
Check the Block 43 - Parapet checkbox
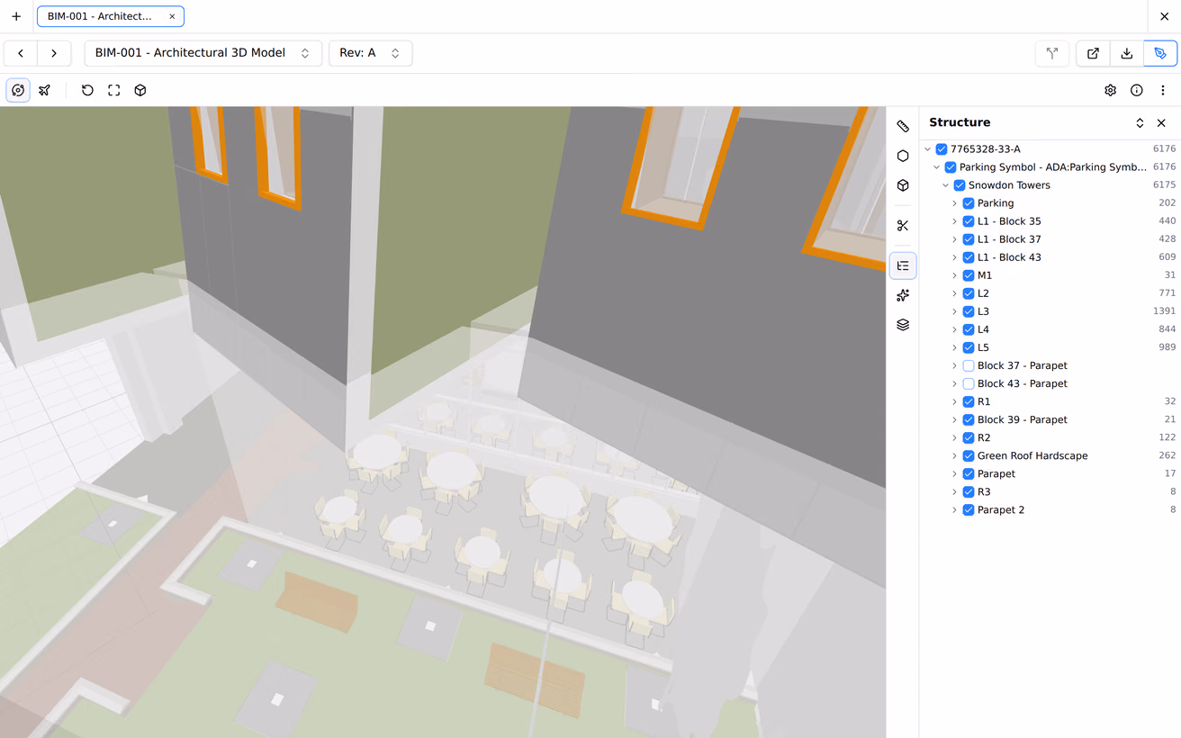tap(969, 383)
